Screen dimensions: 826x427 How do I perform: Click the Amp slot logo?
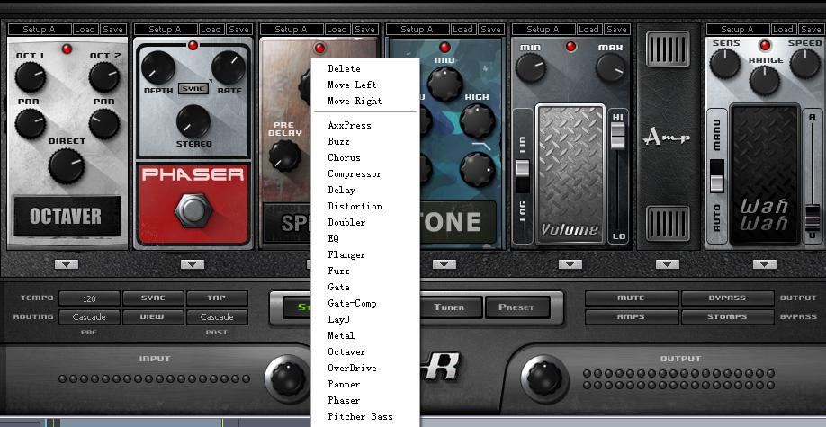tap(667, 137)
